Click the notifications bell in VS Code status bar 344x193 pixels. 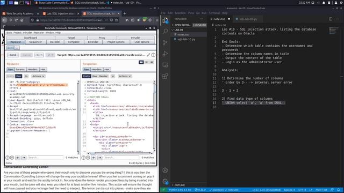[339, 190]
